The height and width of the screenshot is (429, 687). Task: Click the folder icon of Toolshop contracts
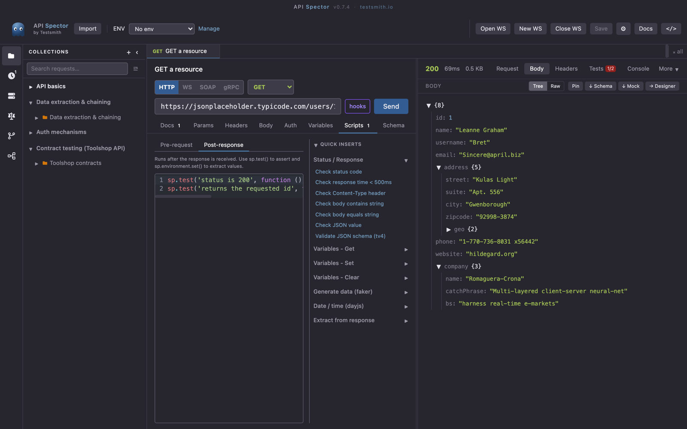coord(45,163)
